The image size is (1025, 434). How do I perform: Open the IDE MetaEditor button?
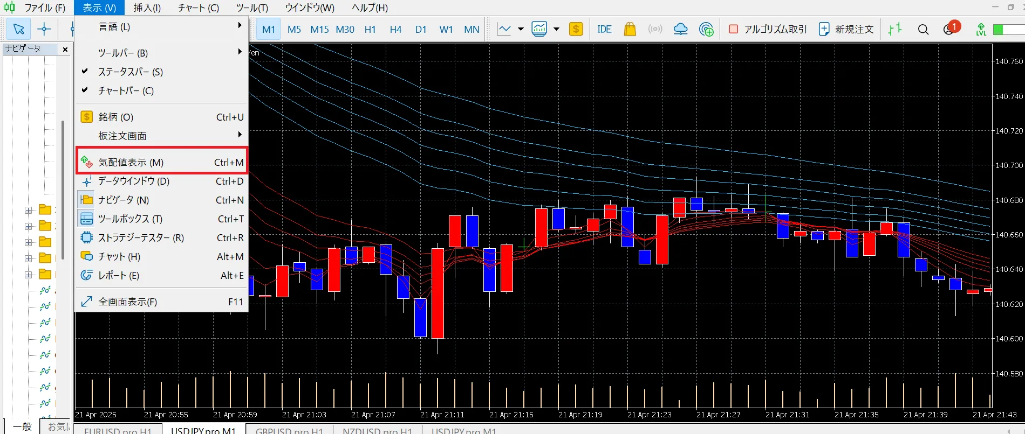(x=604, y=29)
